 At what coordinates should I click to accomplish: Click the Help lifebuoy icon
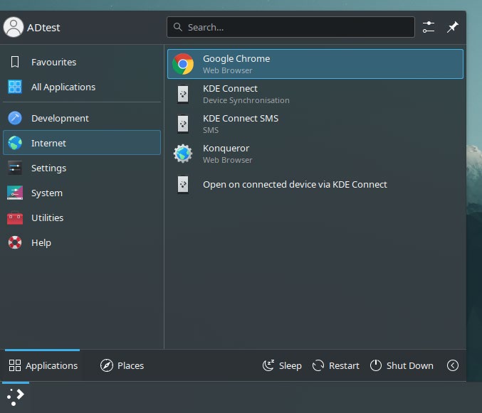pos(15,242)
